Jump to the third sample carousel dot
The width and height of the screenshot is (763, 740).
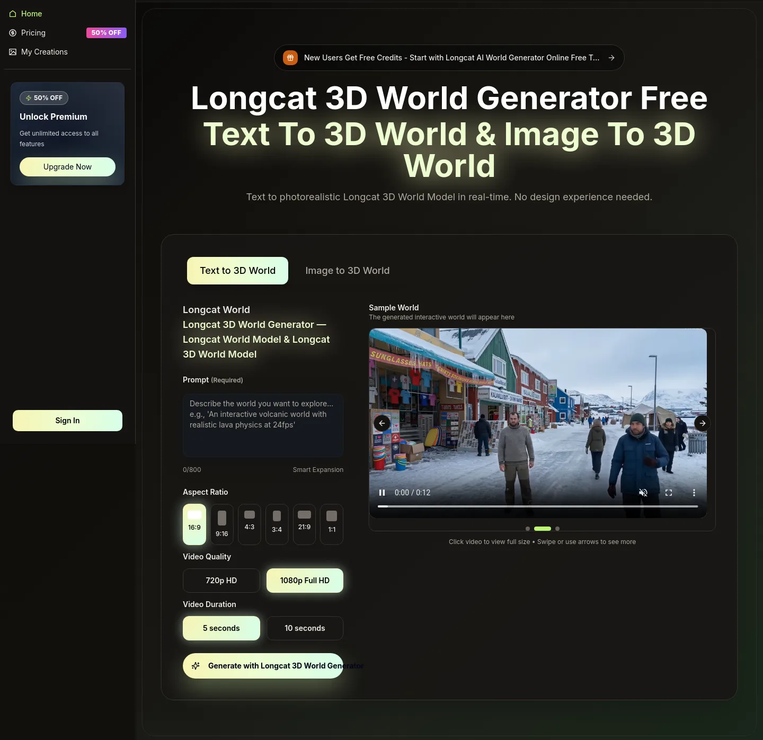point(557,529)
